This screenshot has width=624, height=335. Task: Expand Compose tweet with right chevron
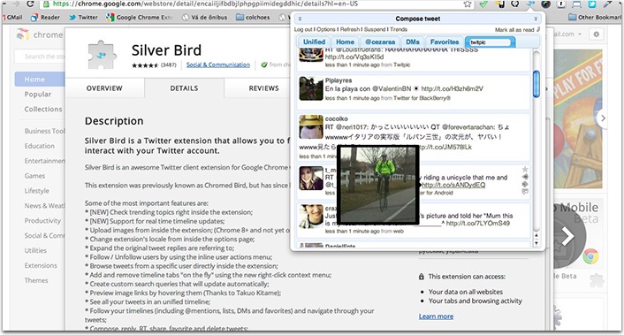coord(536,19)
